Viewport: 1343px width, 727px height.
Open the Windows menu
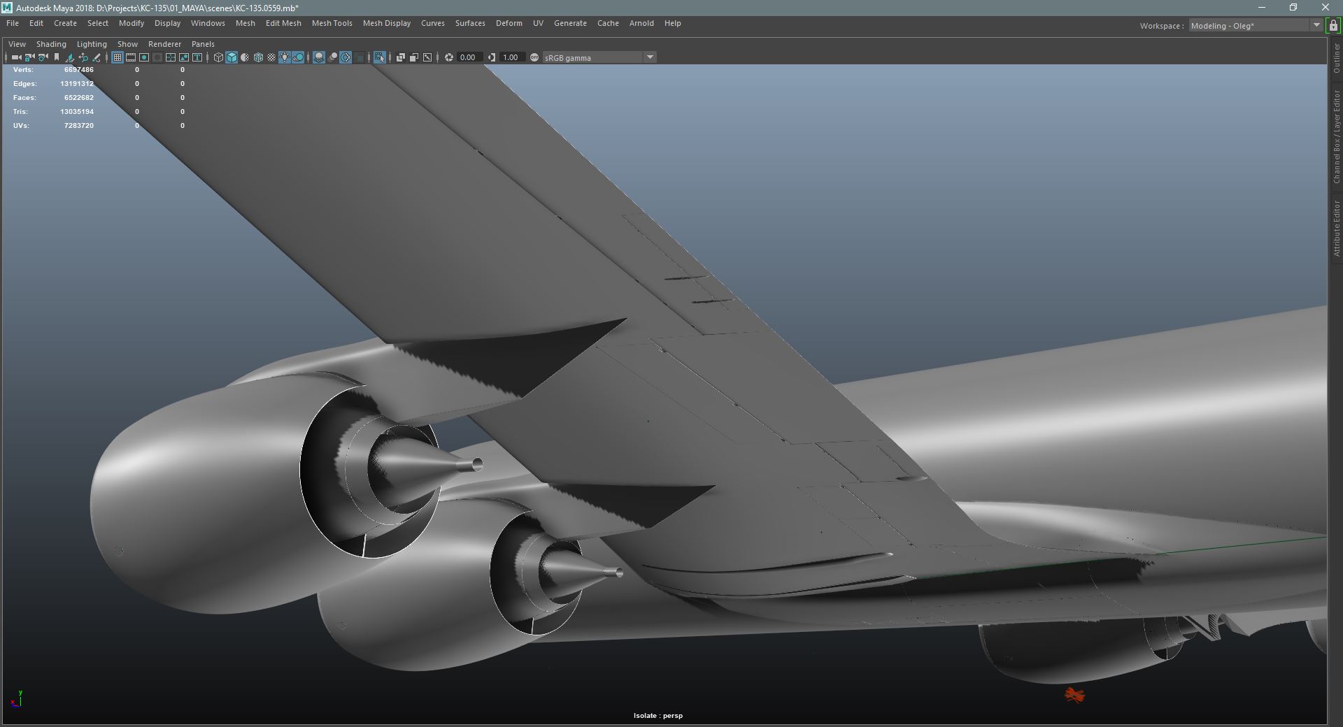click(208, 23)
